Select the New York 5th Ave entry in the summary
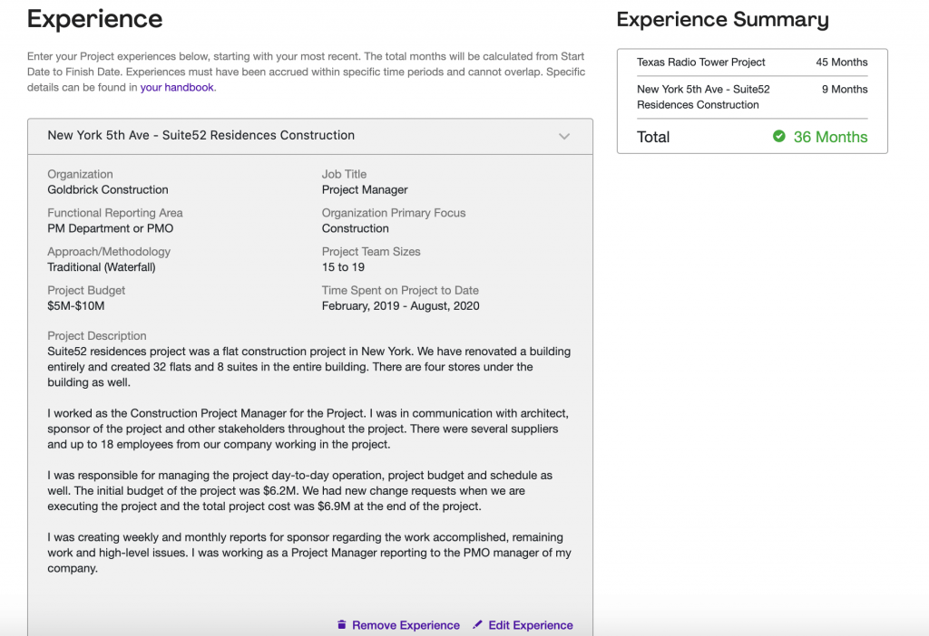Screen dimensions: 929x636 pos(702,97)
